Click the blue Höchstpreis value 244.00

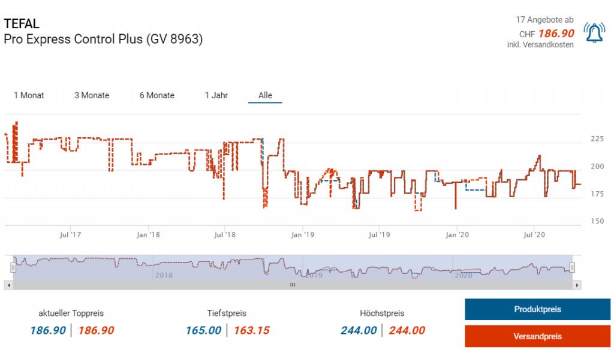(x=359, y=330)
